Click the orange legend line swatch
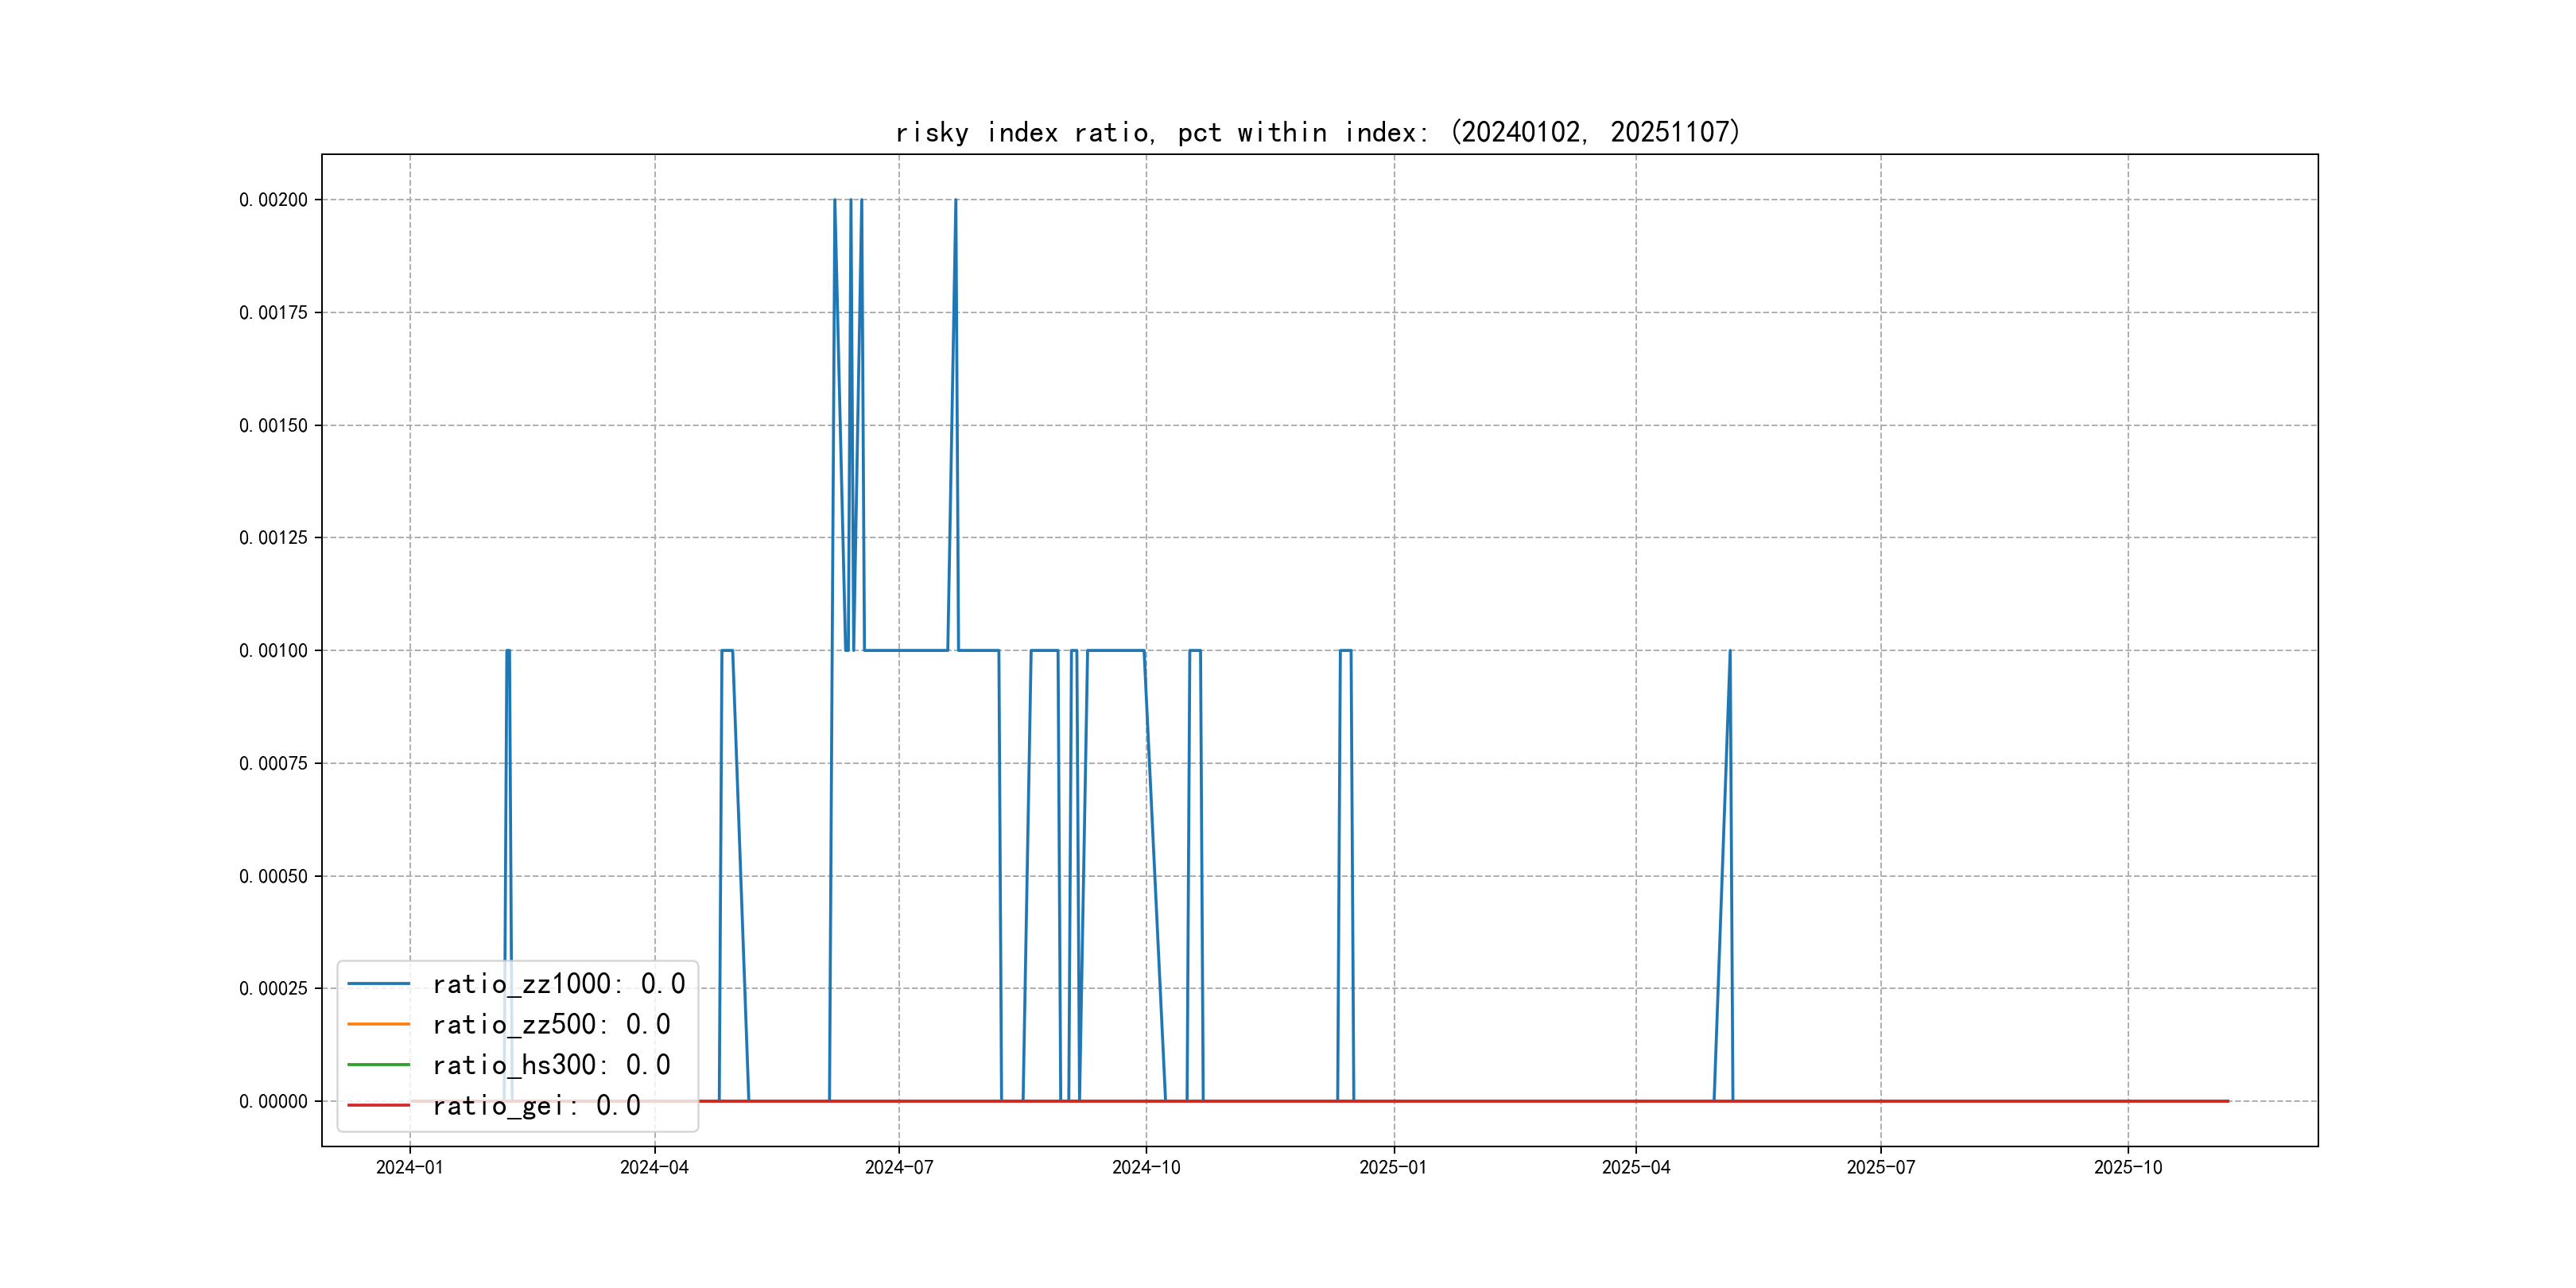 [x=378, y=1024]
